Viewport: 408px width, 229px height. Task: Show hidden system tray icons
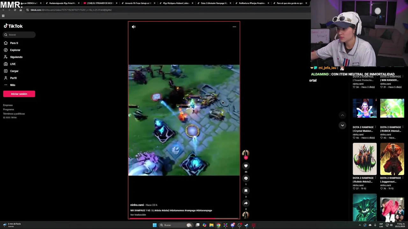click(360, 225)
